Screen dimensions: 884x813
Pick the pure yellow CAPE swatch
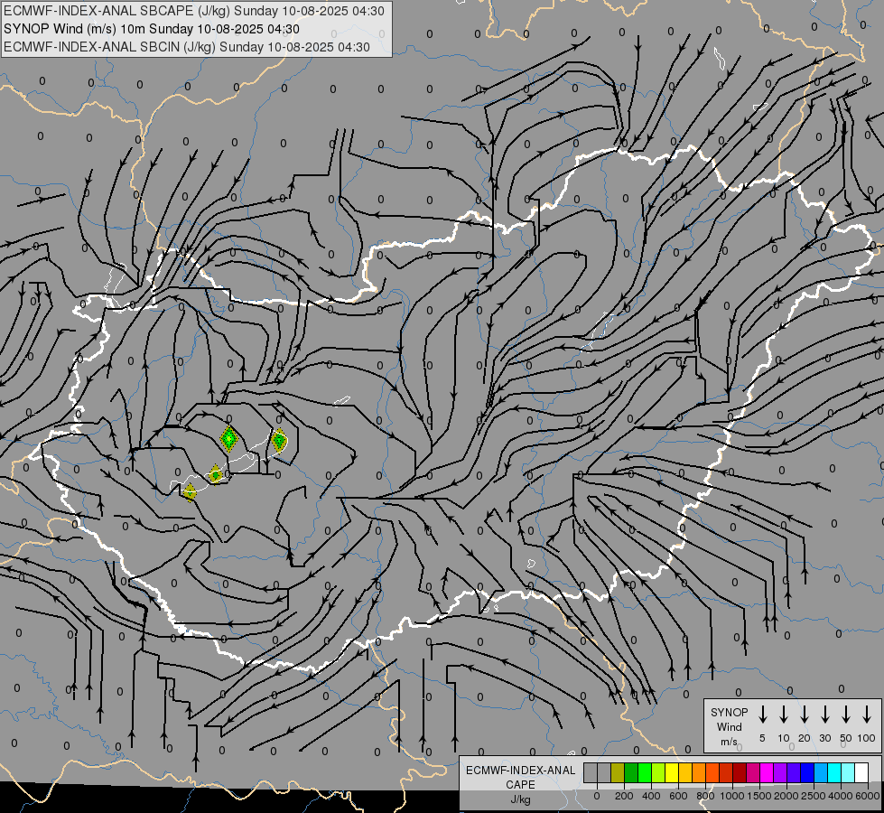point(672,772)
